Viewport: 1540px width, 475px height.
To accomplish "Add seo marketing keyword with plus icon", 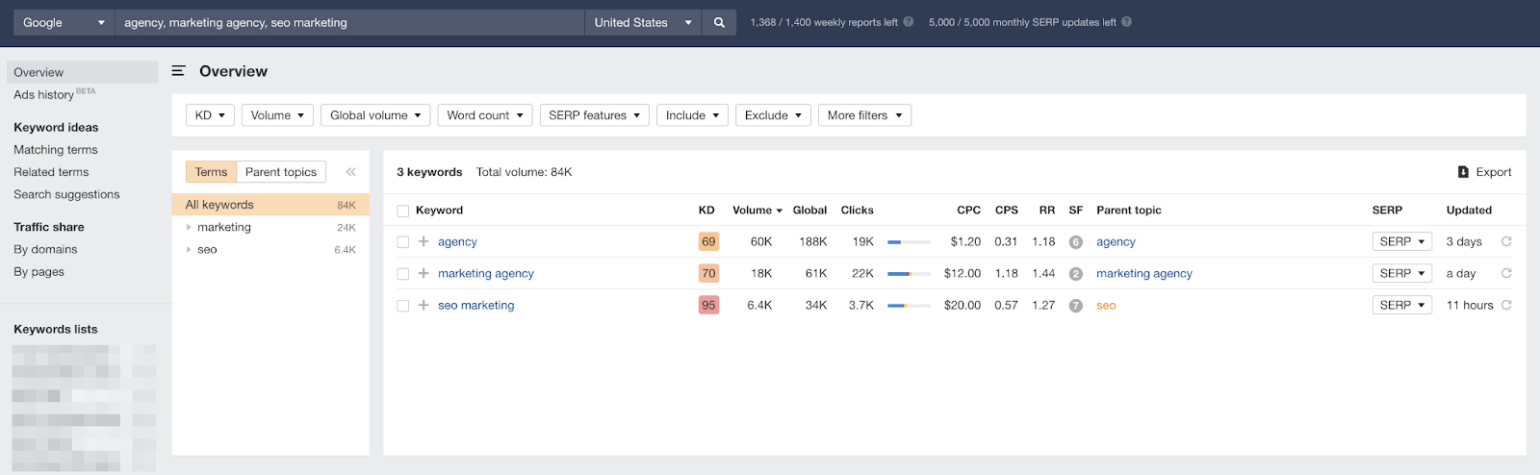I will [423, 305].
